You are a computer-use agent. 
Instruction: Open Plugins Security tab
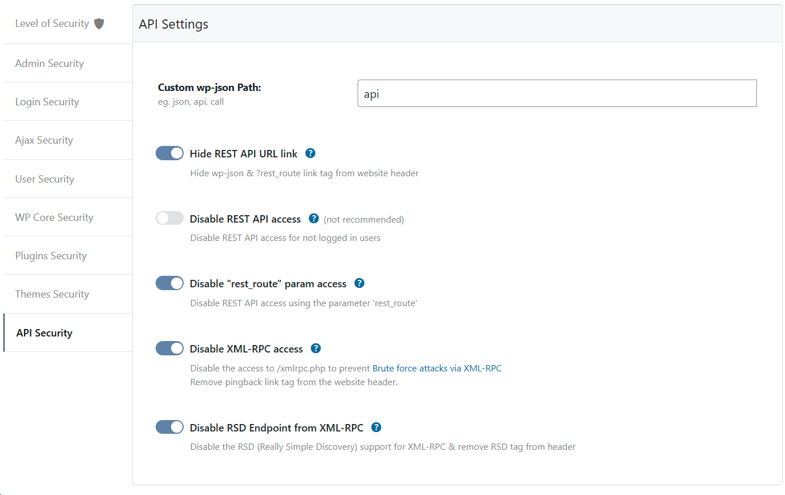tap(68, 256)
